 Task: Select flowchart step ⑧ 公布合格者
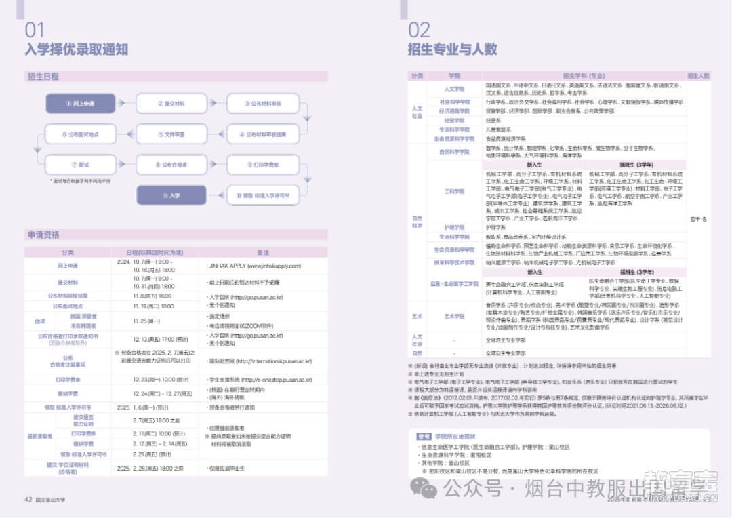[171, 164]
